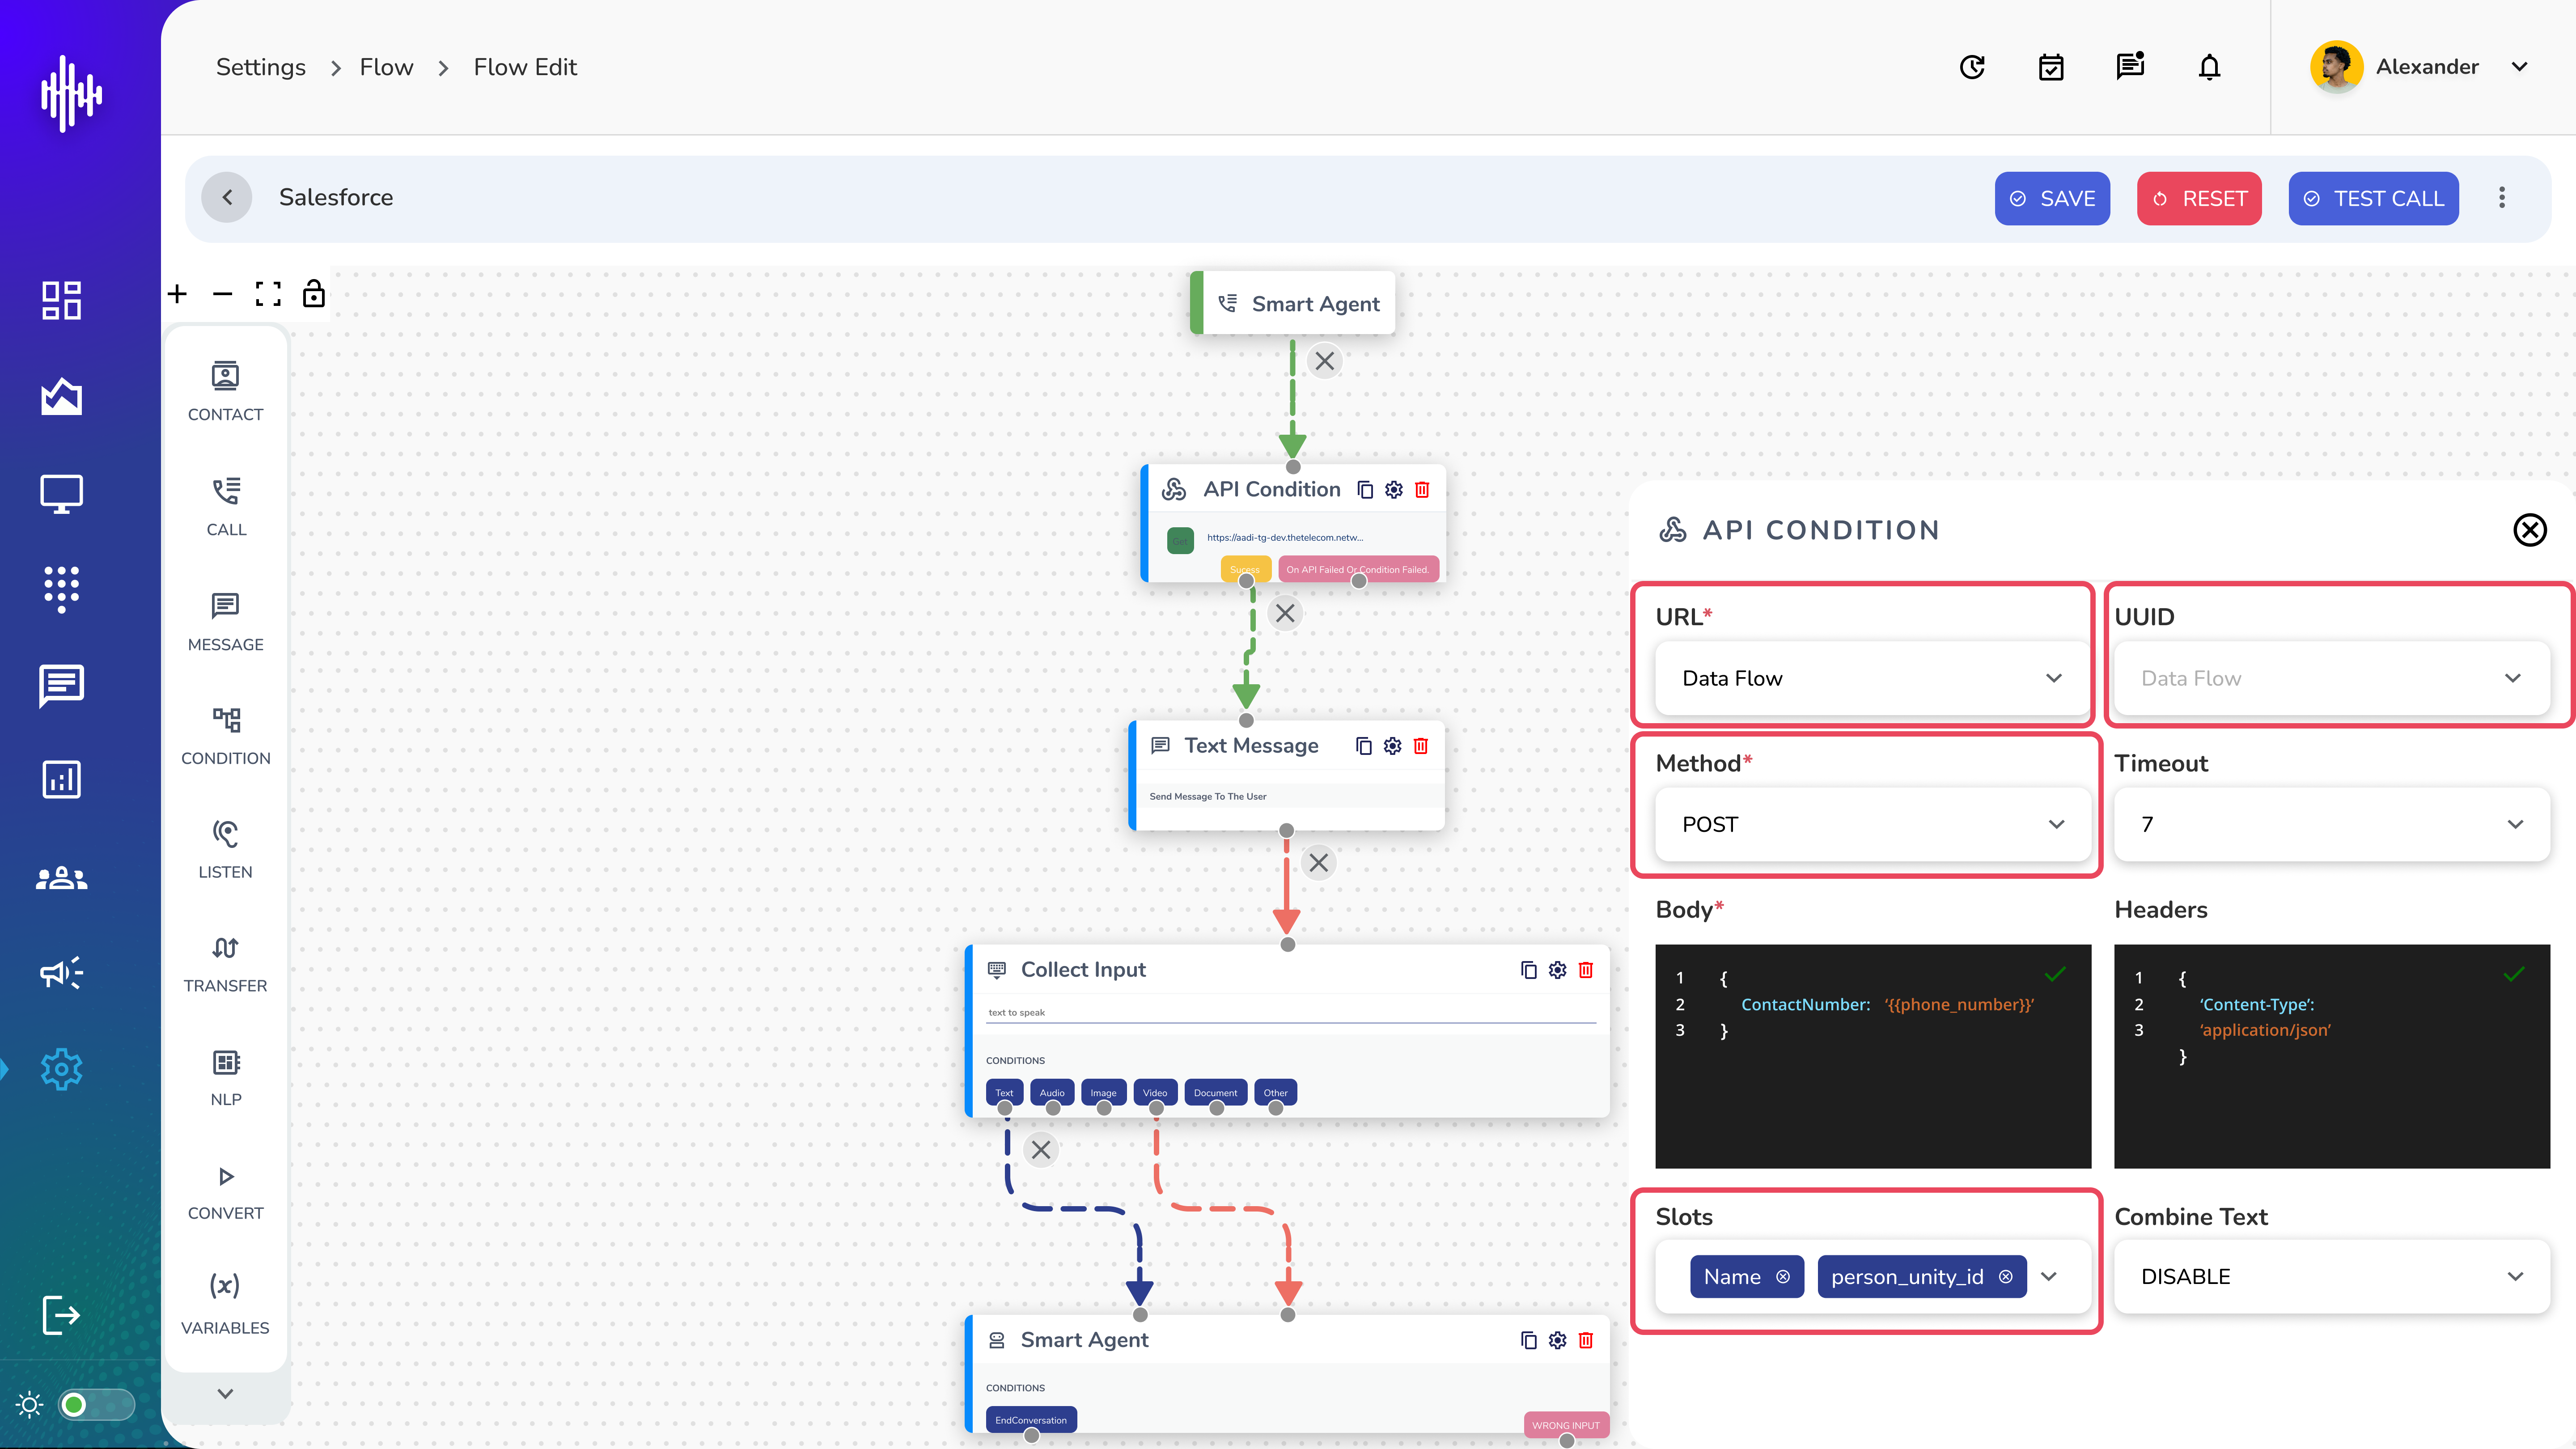Click the Document condition chip in Collect Input
Viewport: 2576px width, 1449px height.
click(x=1215, y=1092)
